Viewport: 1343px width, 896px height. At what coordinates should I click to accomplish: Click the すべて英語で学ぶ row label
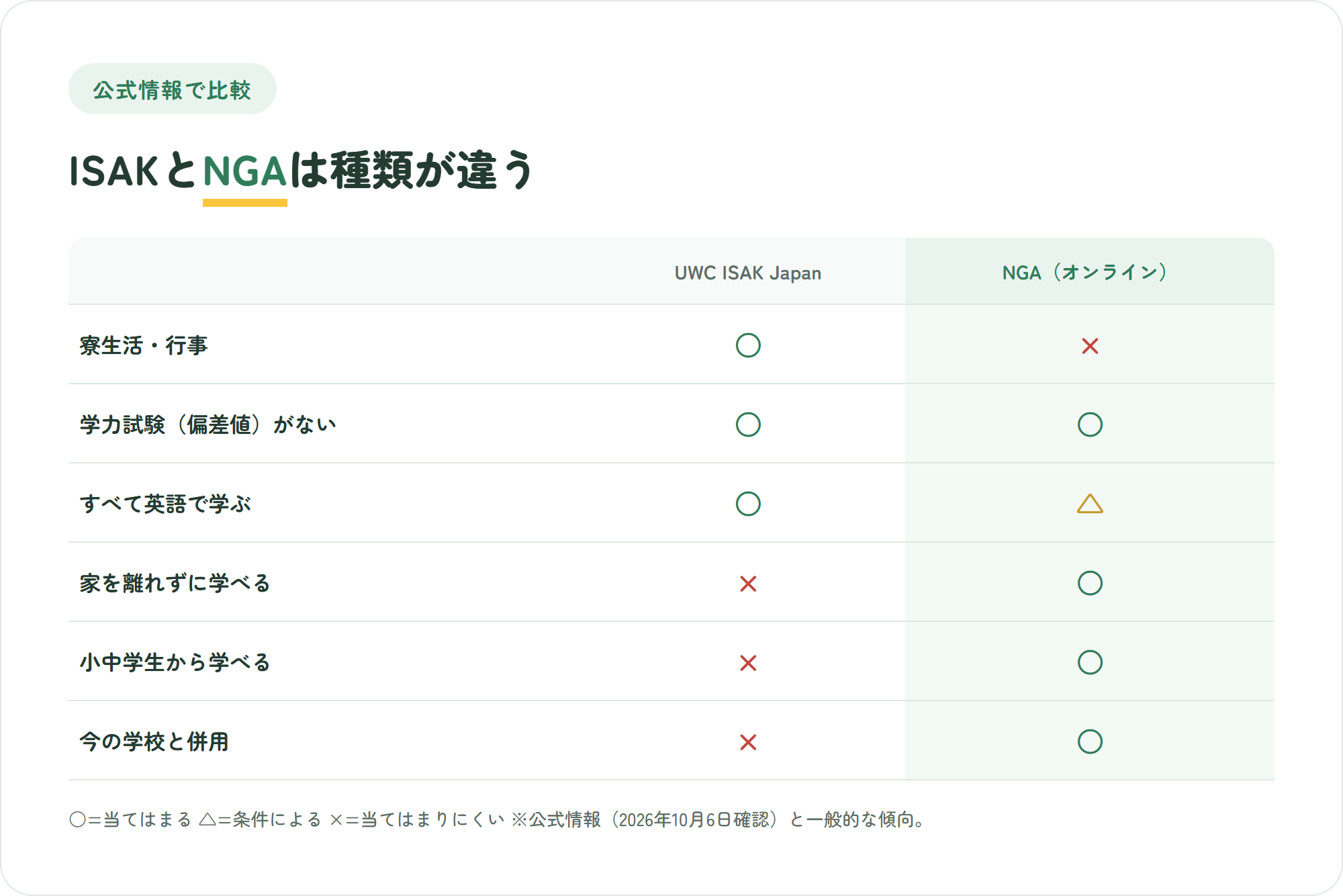pos(165,504)
